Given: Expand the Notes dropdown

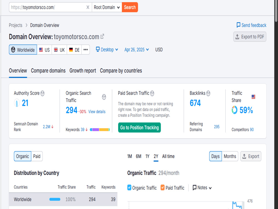Looking at the screenshot, I should click(202, 188).
